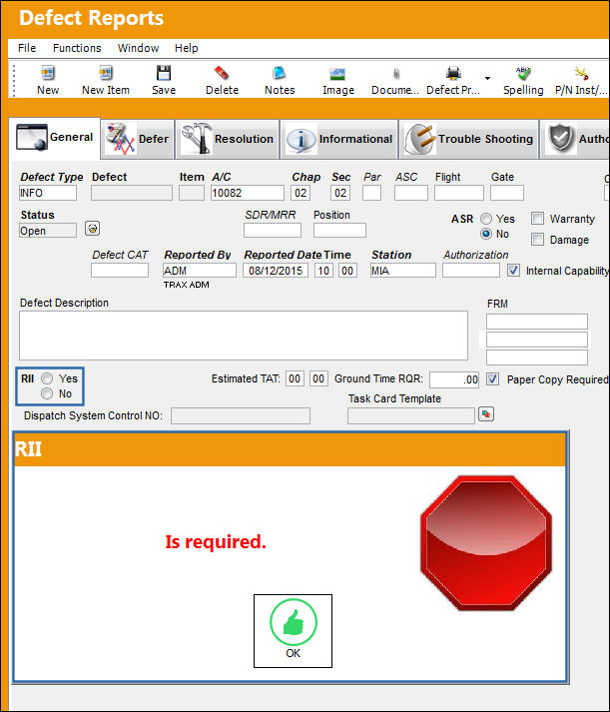This screenshot has width=610, height=712.
Task: Click the Par input field
Action: tap(371, 193)
